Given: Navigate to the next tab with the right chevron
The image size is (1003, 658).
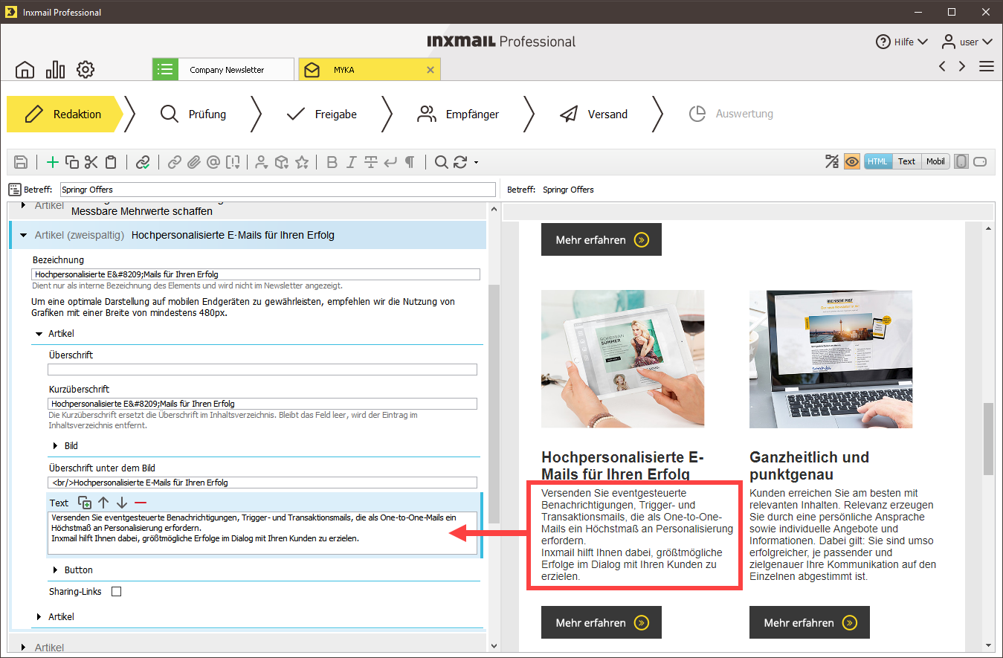Looking at the screenshot, I should [962, 66].
